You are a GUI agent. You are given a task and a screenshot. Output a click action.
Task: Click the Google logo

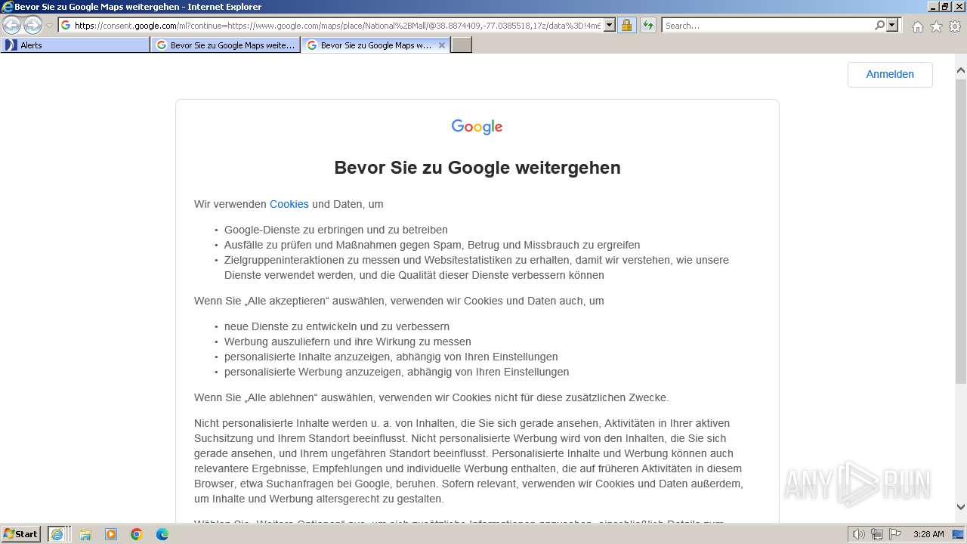click(x=477, y=127)
